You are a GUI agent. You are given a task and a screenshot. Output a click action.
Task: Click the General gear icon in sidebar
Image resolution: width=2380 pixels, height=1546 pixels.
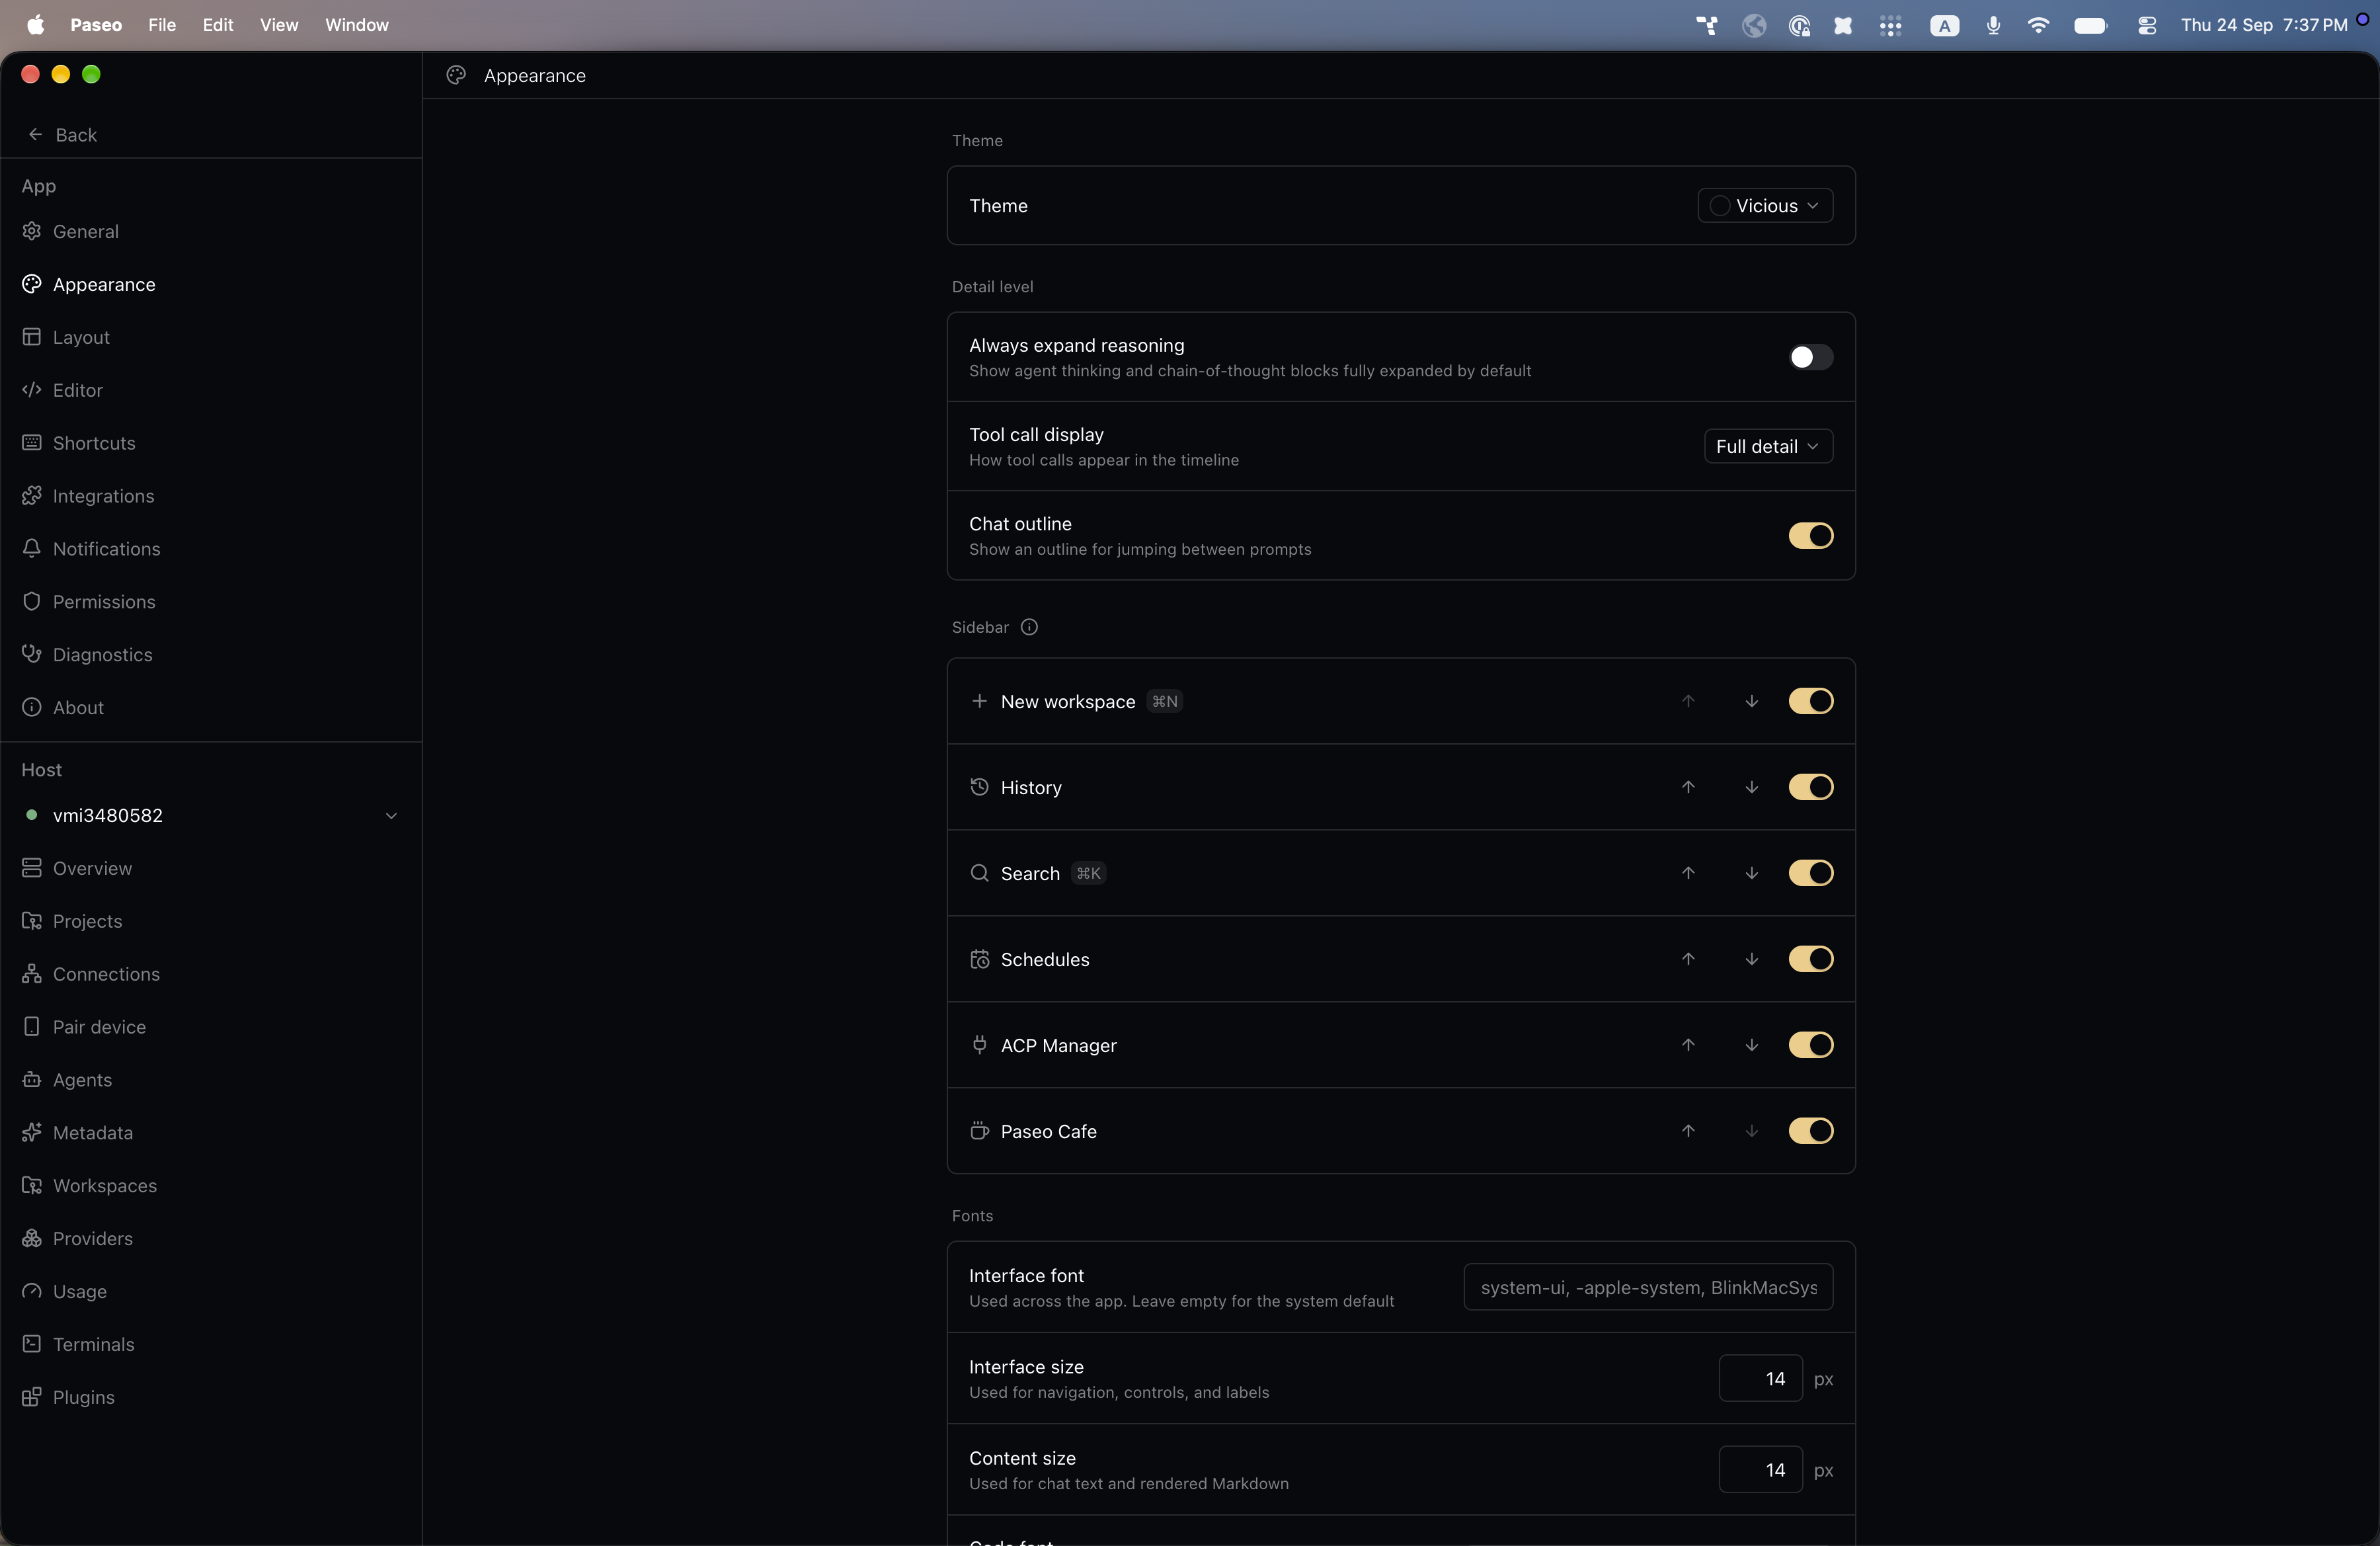[x=32, y=231]
